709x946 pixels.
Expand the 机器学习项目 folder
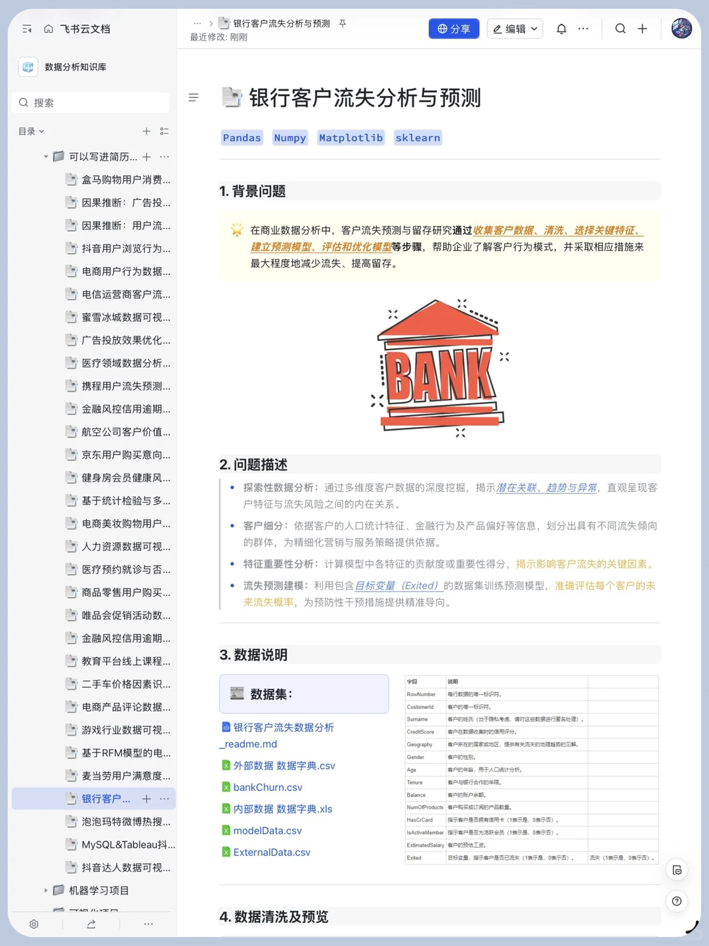pos(46,890)
